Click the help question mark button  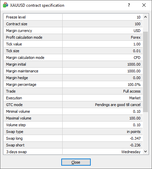click(129, 5)
